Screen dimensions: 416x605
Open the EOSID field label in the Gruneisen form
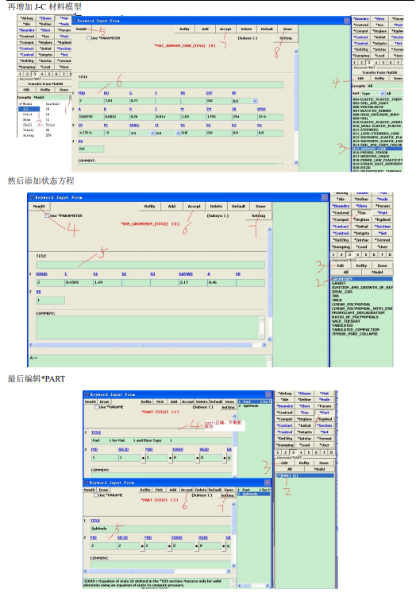41,274
